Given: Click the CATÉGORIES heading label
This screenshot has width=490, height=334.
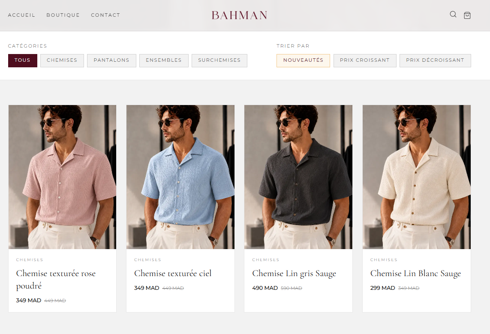Looking at the screenshot, I should click(27, 46).
